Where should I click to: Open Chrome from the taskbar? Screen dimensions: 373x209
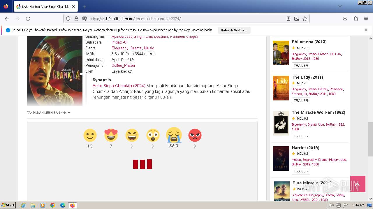[x=53, y=205]
